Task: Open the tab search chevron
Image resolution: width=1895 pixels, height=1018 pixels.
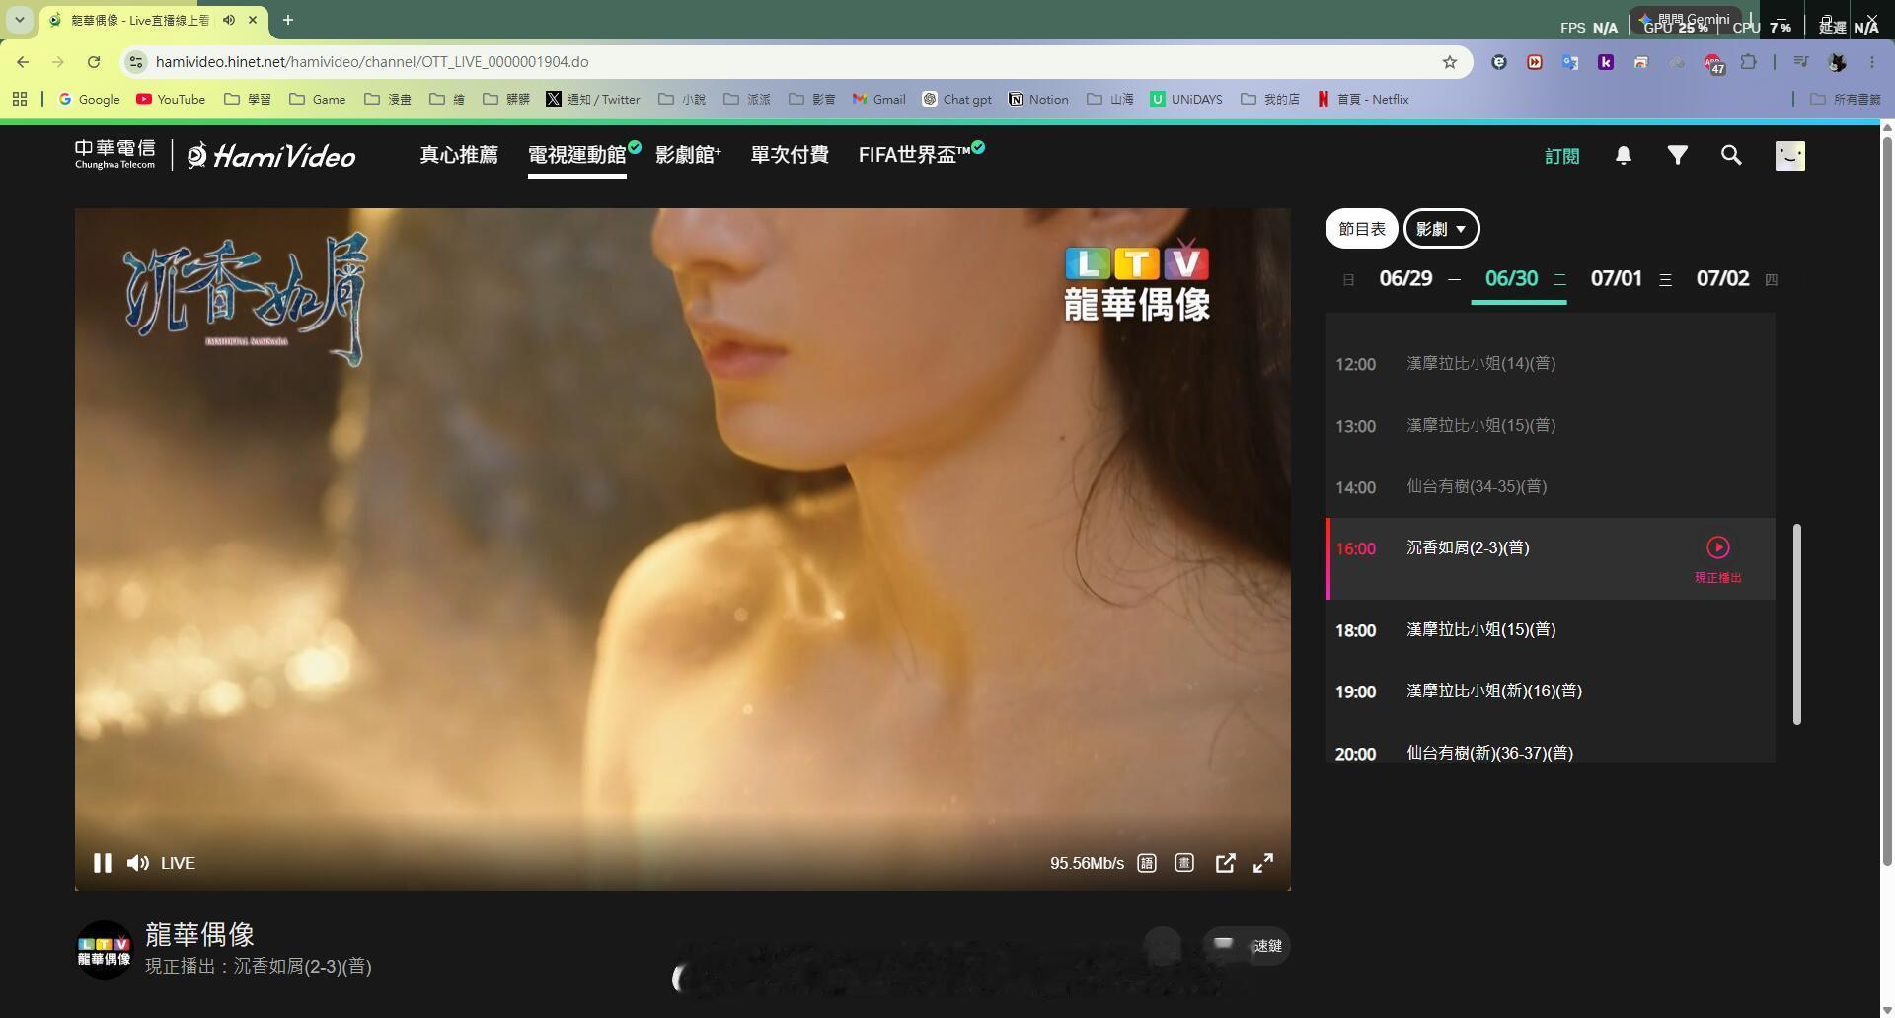Action: pyautogui.click(x=19, y=20)
